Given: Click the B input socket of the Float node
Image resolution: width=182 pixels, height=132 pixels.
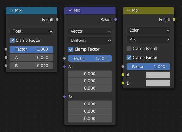Looking at the screenshot, I should (6, 66).
